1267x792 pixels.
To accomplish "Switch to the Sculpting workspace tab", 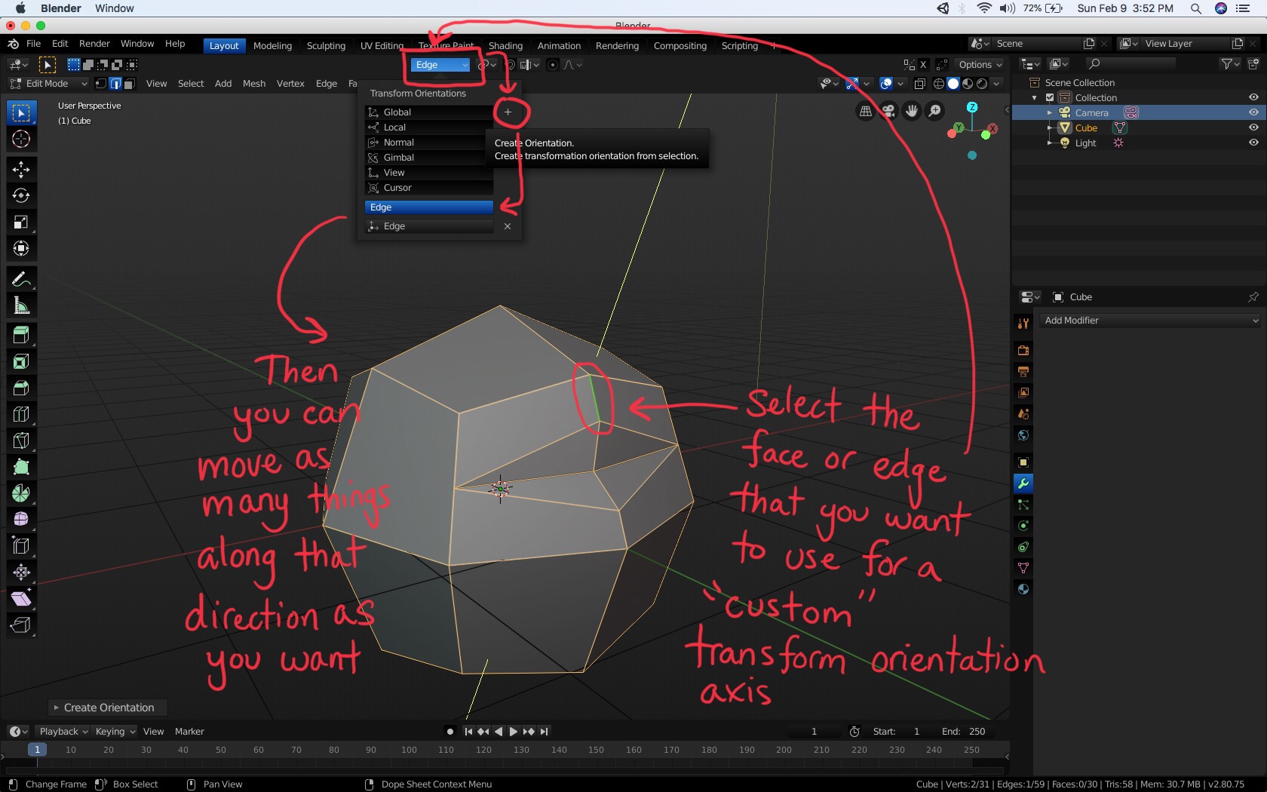I will point(326,46).
